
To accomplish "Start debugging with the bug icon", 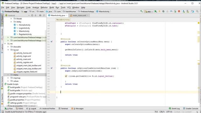I will coord(163,11).
